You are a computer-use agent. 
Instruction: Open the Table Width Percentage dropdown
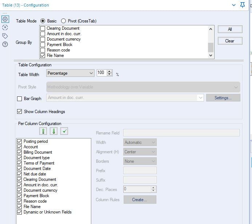[70, 73]
